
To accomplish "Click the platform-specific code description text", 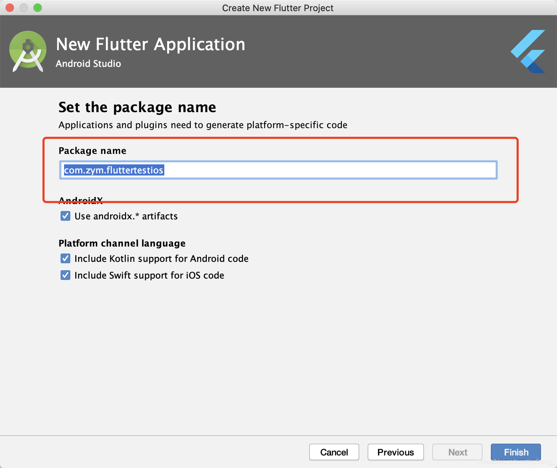I will [x=203, y=125].
